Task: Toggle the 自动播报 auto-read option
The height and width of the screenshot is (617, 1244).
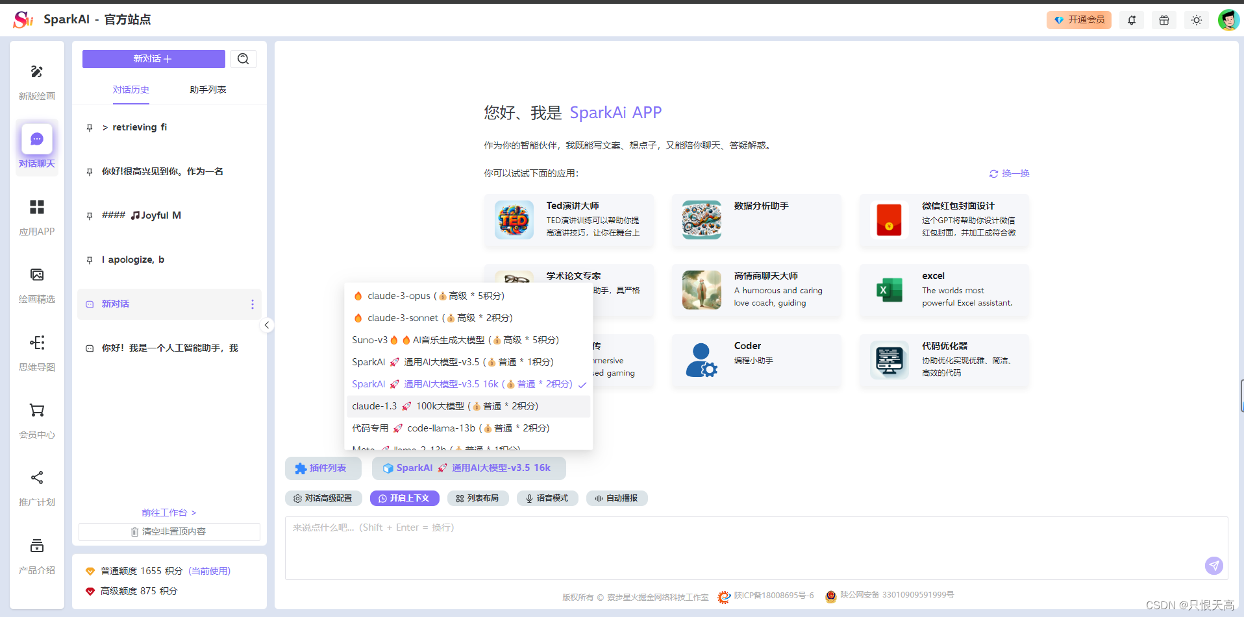Action: [x=617, y=498]
